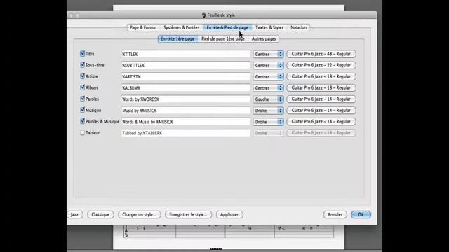The height and width of the screenshot is (252, 449).
Task: Open Musique alignment dropdown set to Droite
Action: [268, 111]
